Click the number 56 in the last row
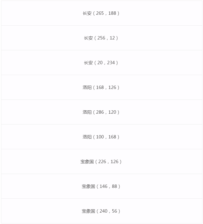 pos(115,211)
